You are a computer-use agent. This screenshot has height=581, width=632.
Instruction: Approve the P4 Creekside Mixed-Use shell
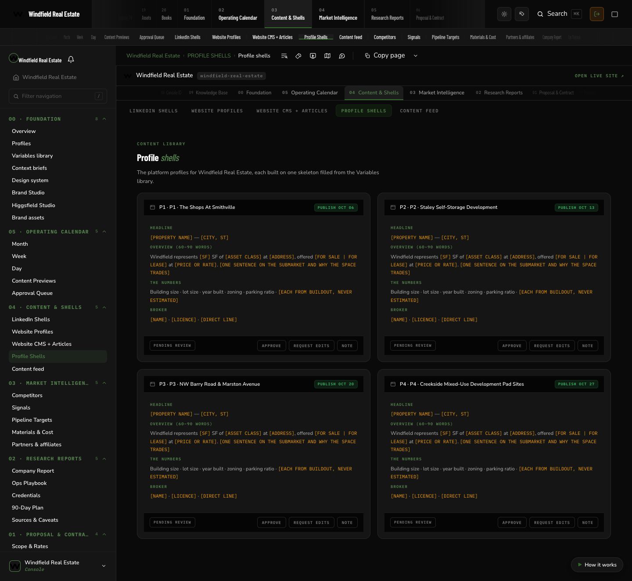point(512,522)
